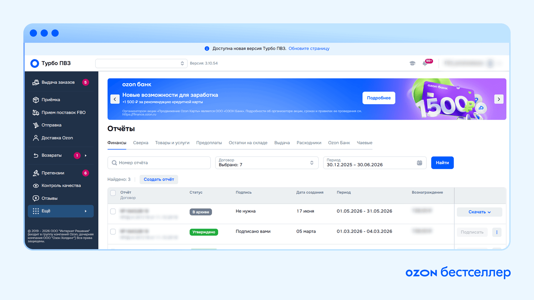Click the period 01.03.2026 - 04.03.2026 cell
Screen dimensions: 534x300
(364, 231)
